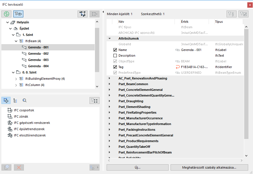Click the property filter icon with section sign
Screen dimensions: 253x174
[x=231, y=14]
